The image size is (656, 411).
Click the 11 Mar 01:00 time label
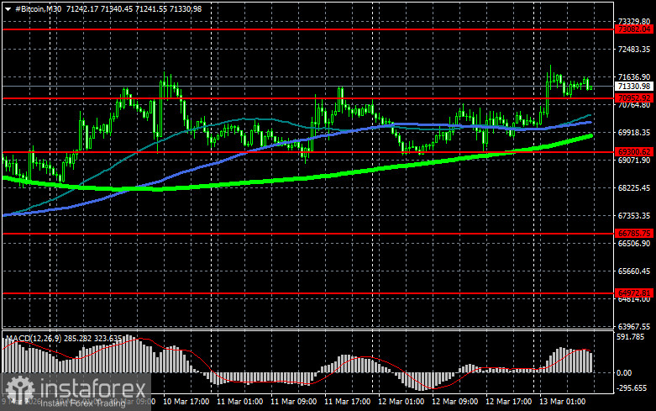pyautogui.click(x=239, y=402)
